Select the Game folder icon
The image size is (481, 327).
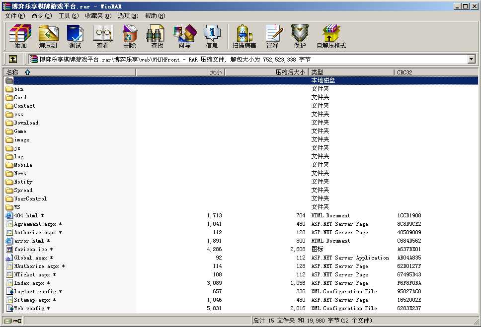click(x=9, y=131)
